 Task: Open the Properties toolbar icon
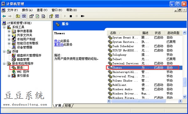pos(32,16)
